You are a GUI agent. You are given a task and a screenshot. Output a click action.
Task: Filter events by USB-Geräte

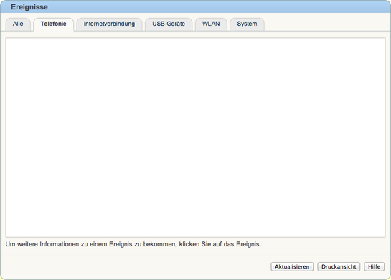(x=169, y=24)
